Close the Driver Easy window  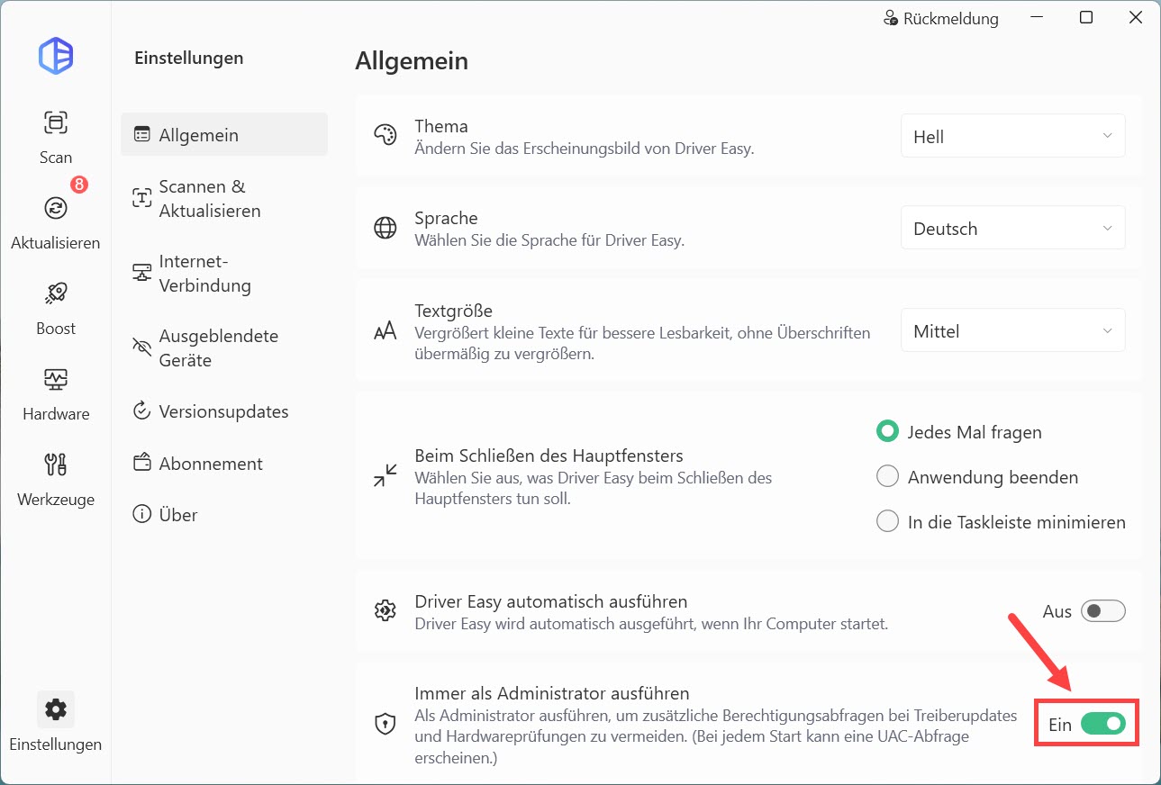pyautogui.click(x=1134, y=18)
